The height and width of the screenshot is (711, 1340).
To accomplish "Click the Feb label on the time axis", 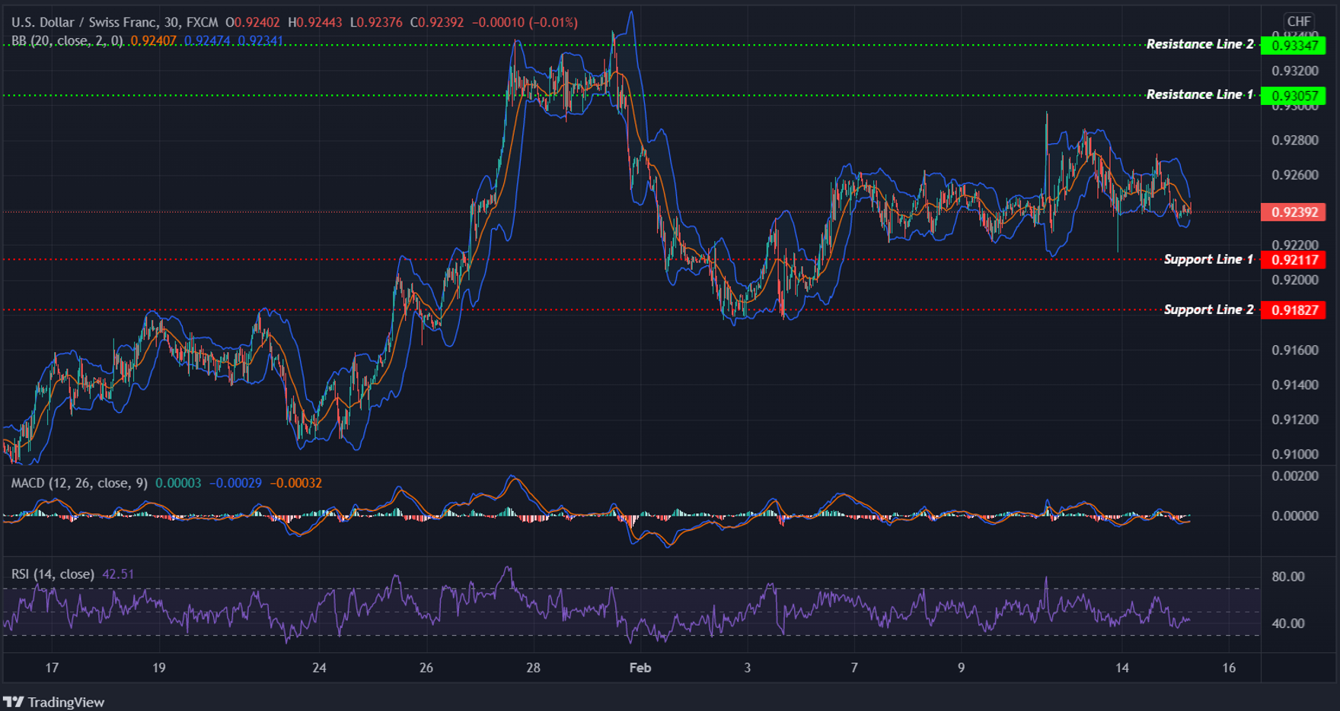I will coord(639,668).
